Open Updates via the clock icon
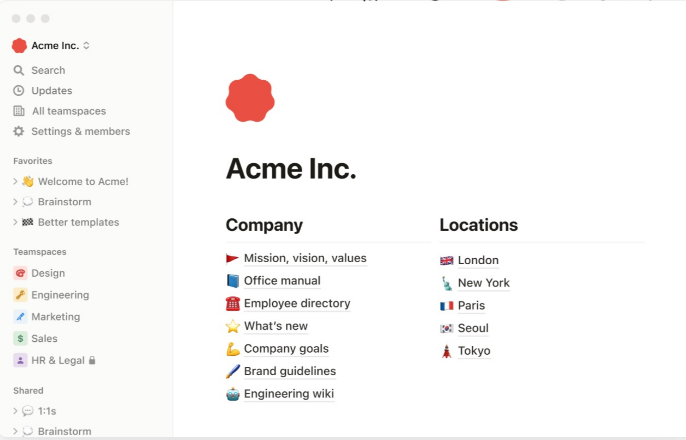Screen dimensions: 686x440 tap(19, 91)
